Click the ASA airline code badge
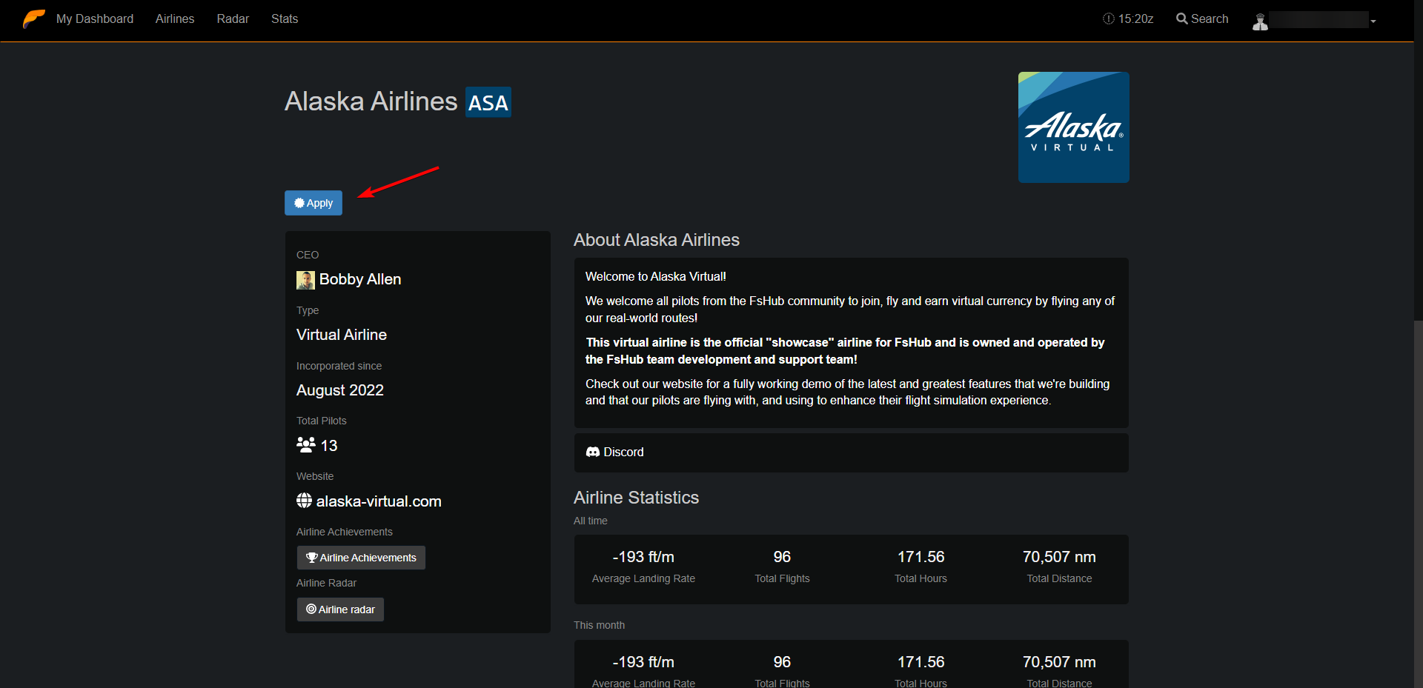 click(x=488, y=102)
